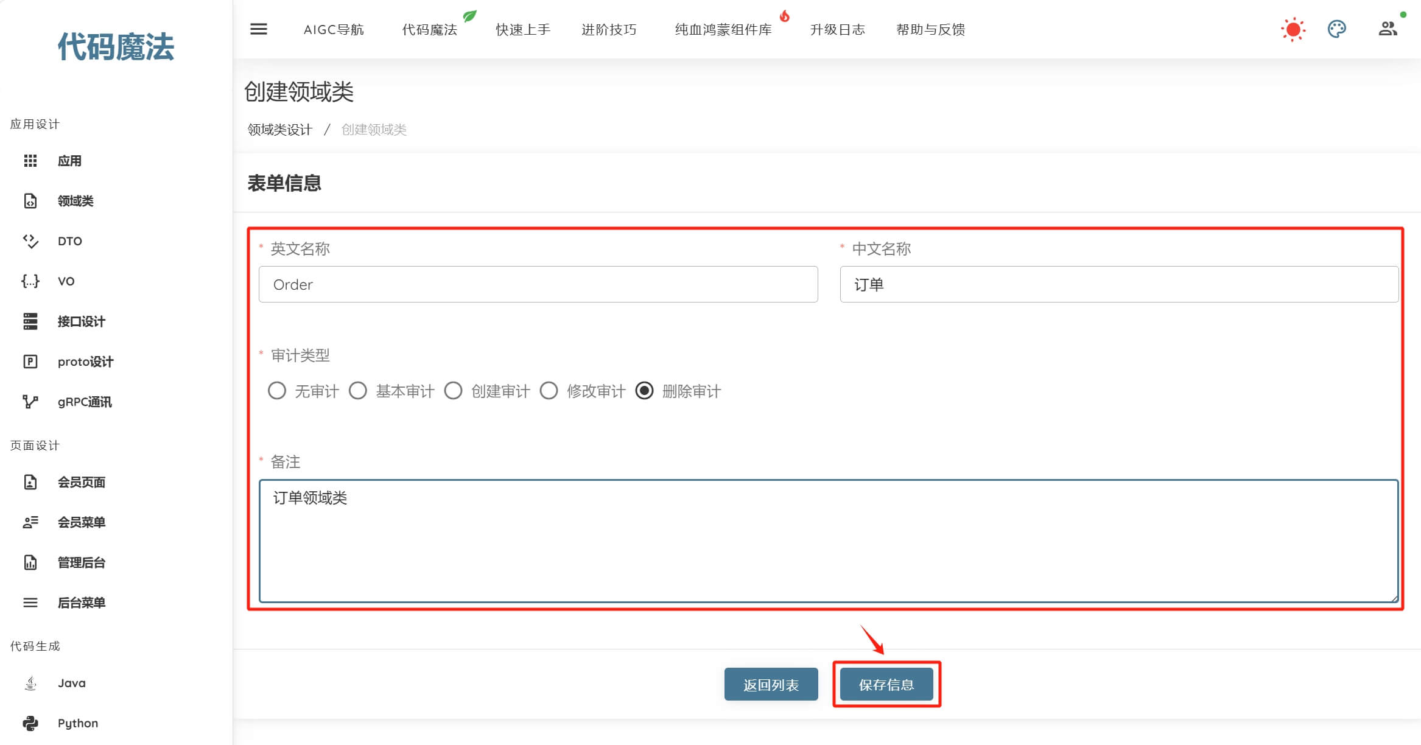The image size is (1421, 745).
Task: Open 纯血鸿蒙组件库 in top navigation
Action: click(723, 29)
